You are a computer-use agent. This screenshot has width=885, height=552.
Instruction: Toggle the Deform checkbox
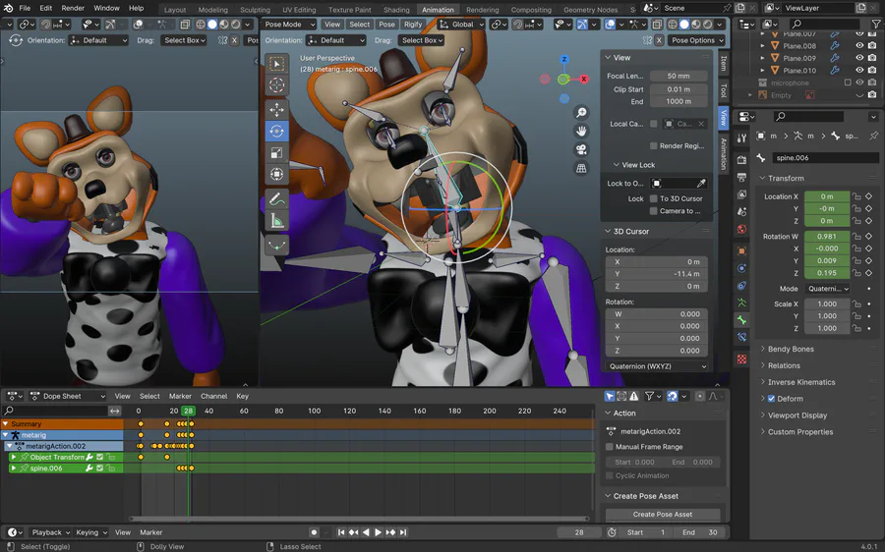771,399
